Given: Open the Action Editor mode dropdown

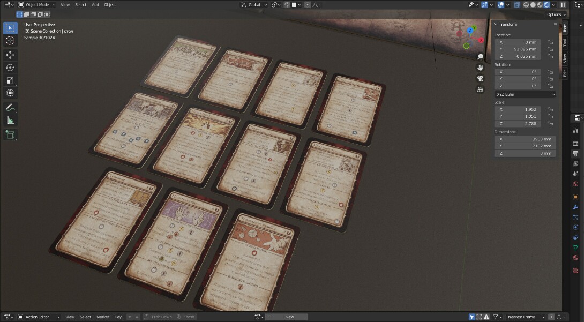Looking at the screenshot, I should tap(39, 317).
